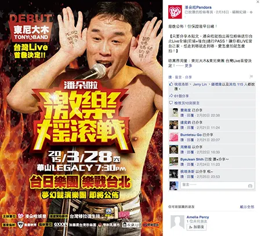Open the 潘朵啦Pandora page name link
The image size is (261, 236).
pos(198,8)
